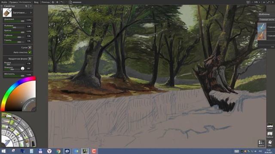Adjust the Жёсткость slider
Image resolution: width=275 pixels, height=154 pixels.
point(14,76)
